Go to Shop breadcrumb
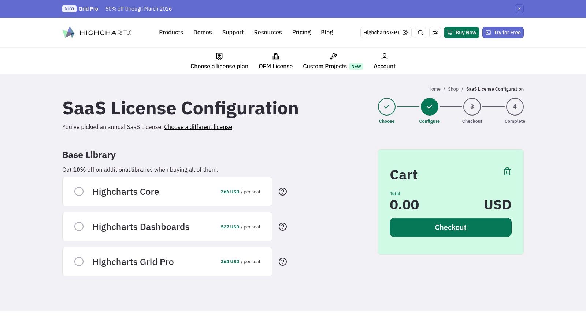This screenshot has width=586, height=329. click(453, 89)
